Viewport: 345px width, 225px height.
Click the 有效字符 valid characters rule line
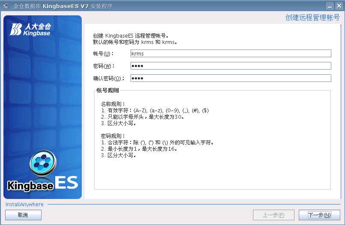point(155,111)
